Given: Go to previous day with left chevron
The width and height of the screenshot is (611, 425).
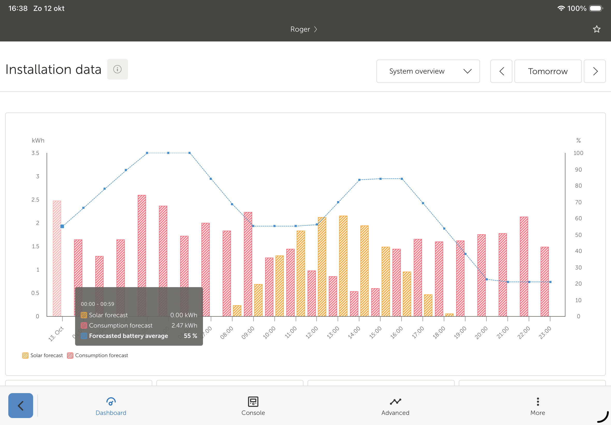Looking at the screenshot, I should pyautogui.click(x=501, y=71).
